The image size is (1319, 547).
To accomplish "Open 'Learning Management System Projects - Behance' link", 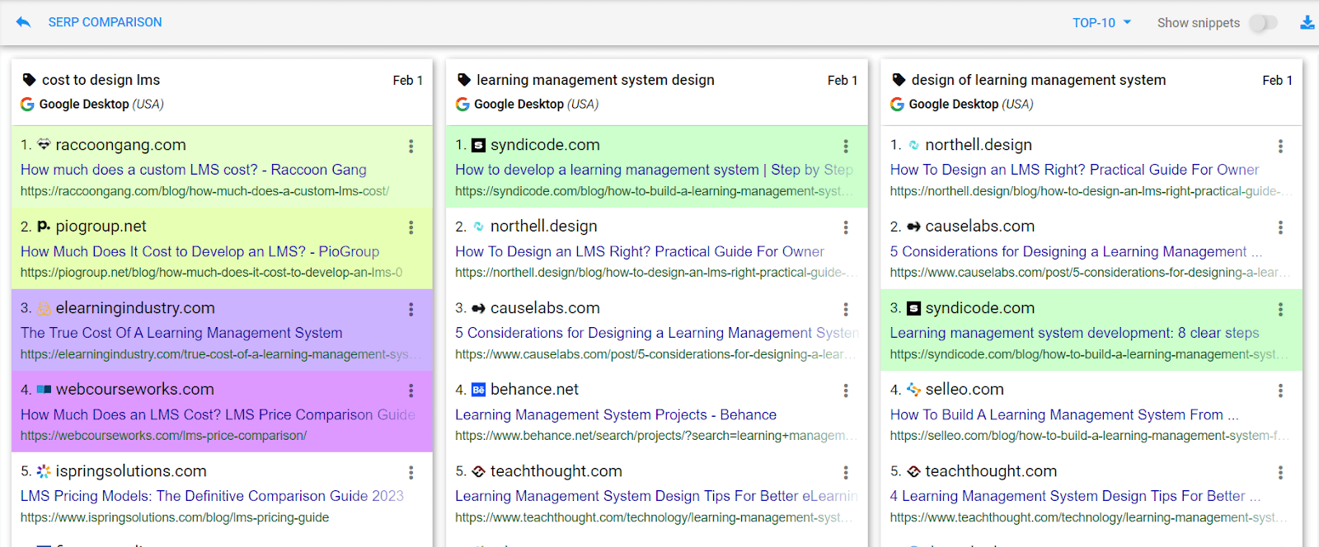I will click(x=616, y=414).
